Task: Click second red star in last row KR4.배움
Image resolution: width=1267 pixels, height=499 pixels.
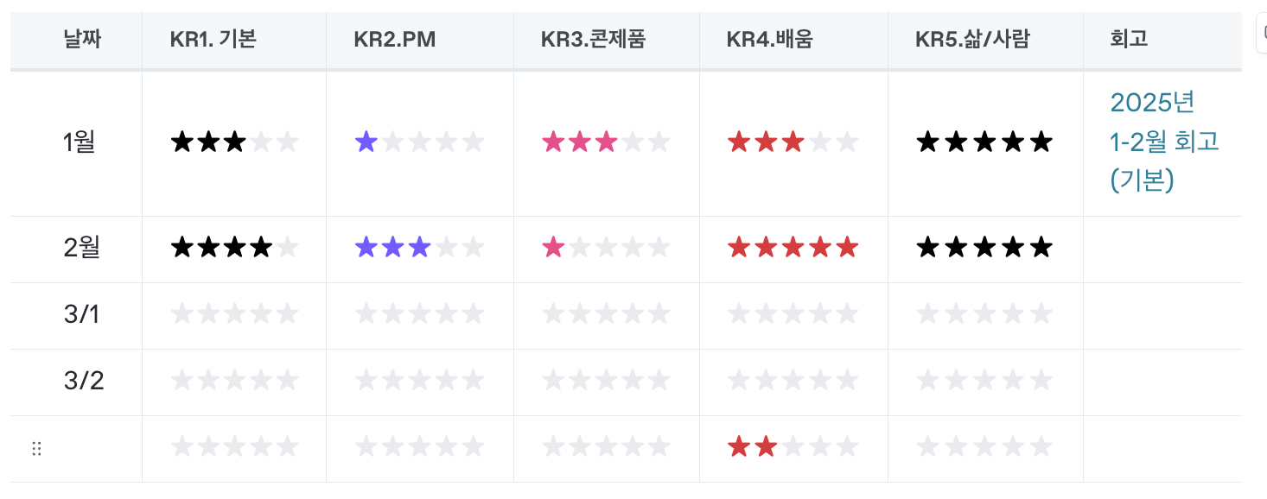Action: click(x=766, y=447)
